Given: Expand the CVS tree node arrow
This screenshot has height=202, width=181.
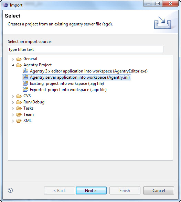Looking at the screenshot, I should [13, 96].
